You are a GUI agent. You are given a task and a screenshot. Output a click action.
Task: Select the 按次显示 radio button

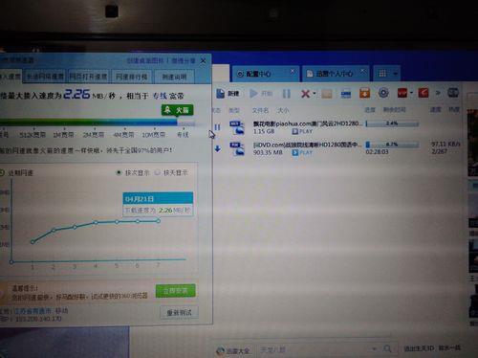click(119, 172)
